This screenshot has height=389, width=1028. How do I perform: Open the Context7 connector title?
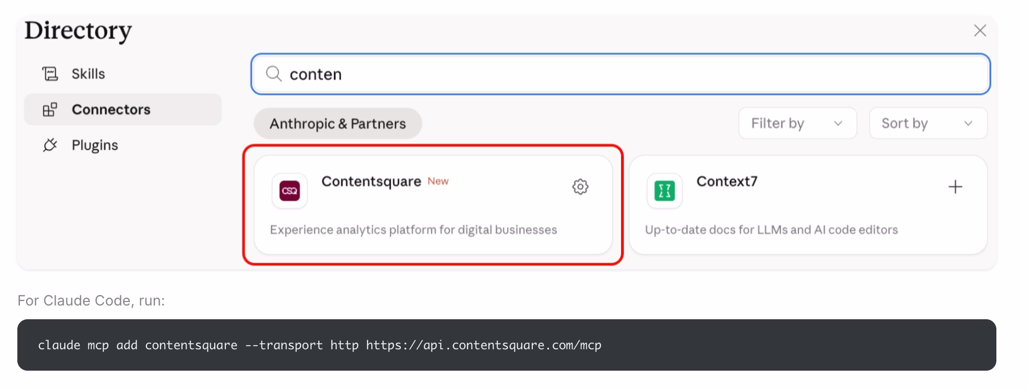(x=727, y=181)
